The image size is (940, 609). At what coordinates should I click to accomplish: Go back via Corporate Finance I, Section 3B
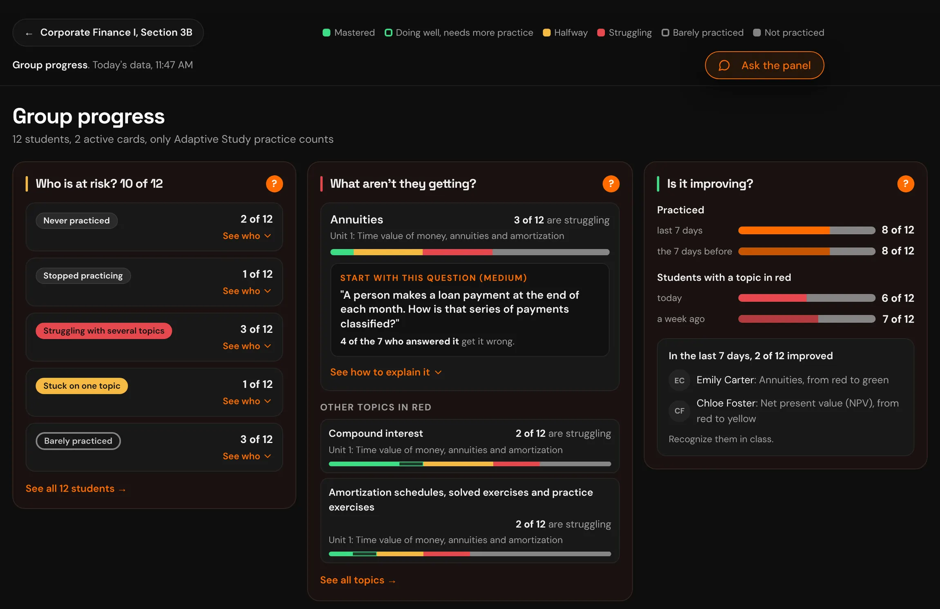tap(108, 33)
